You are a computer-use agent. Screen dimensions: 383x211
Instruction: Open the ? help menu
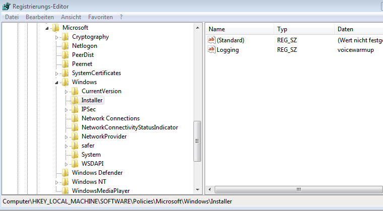tap(121, 17)
